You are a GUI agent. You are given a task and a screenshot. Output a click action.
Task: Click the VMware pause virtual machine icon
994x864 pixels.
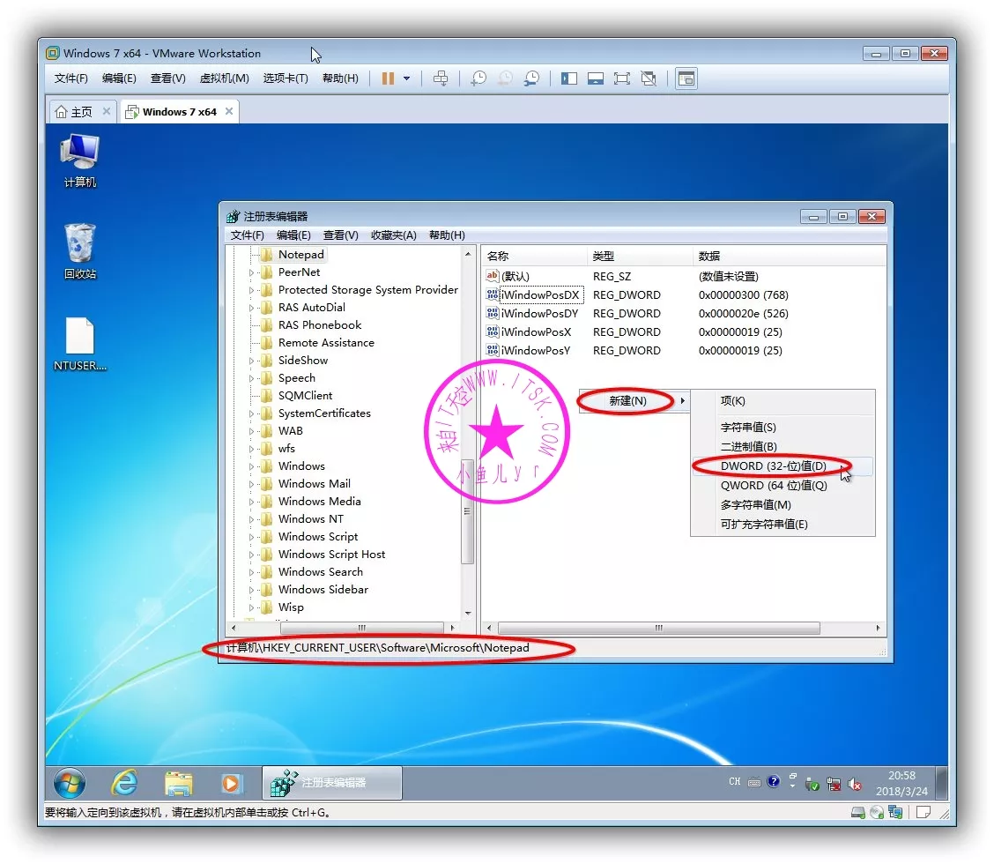pyautogui.click(x=388, y=78)
